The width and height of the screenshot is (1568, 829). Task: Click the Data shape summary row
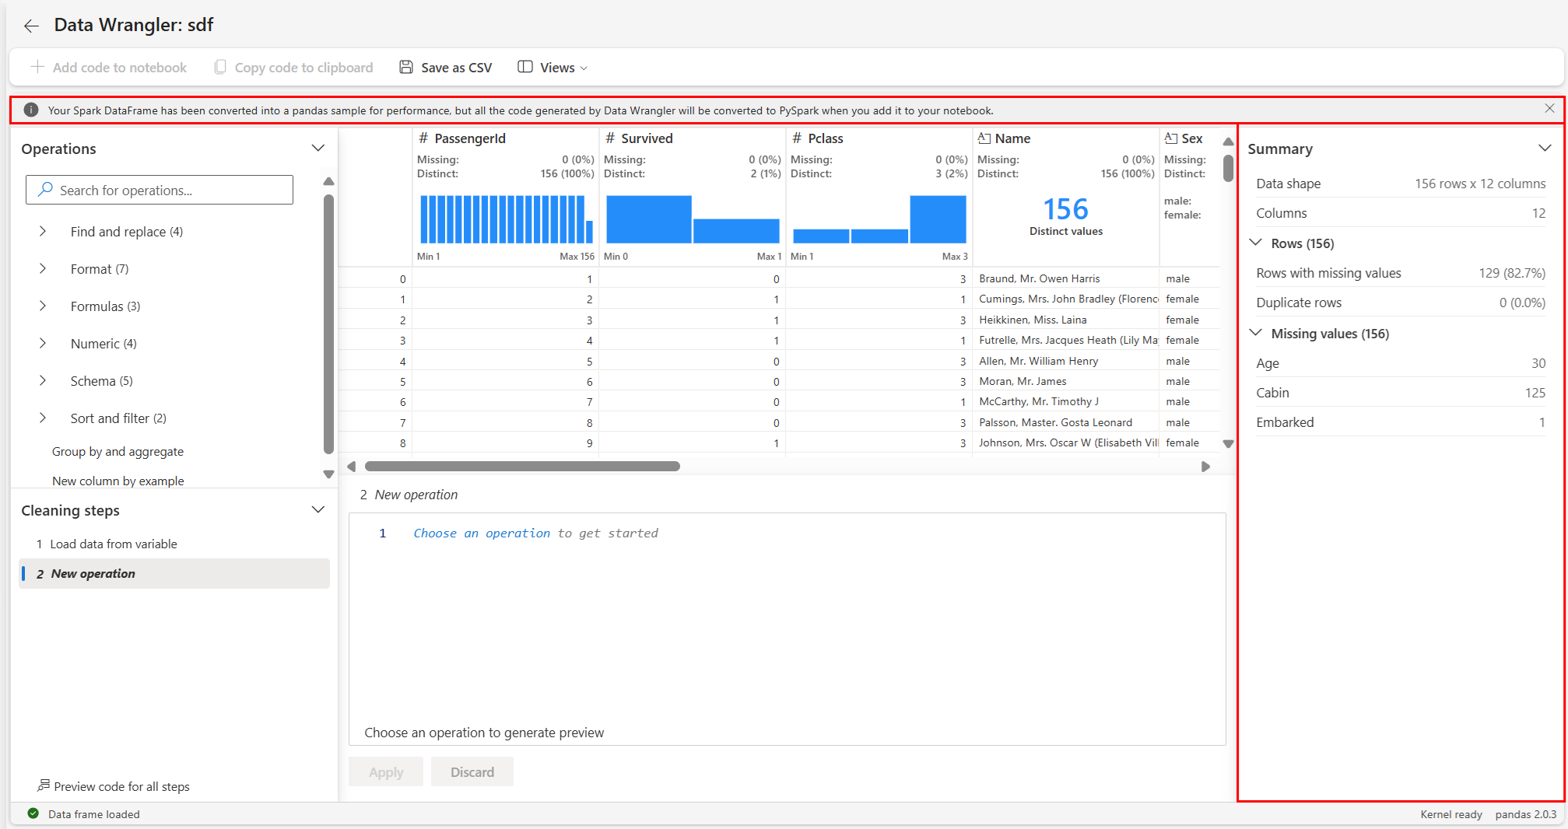[1400, 184]
